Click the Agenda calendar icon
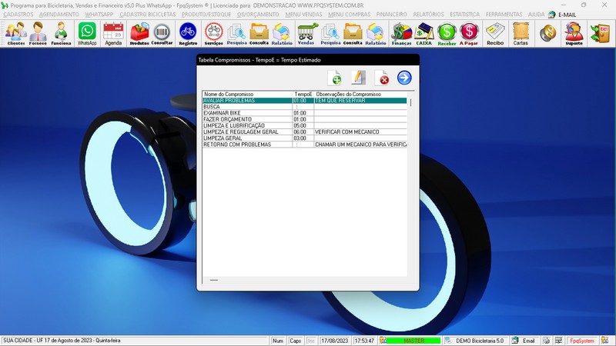616x346 pixels. click(x=113, y=33)
